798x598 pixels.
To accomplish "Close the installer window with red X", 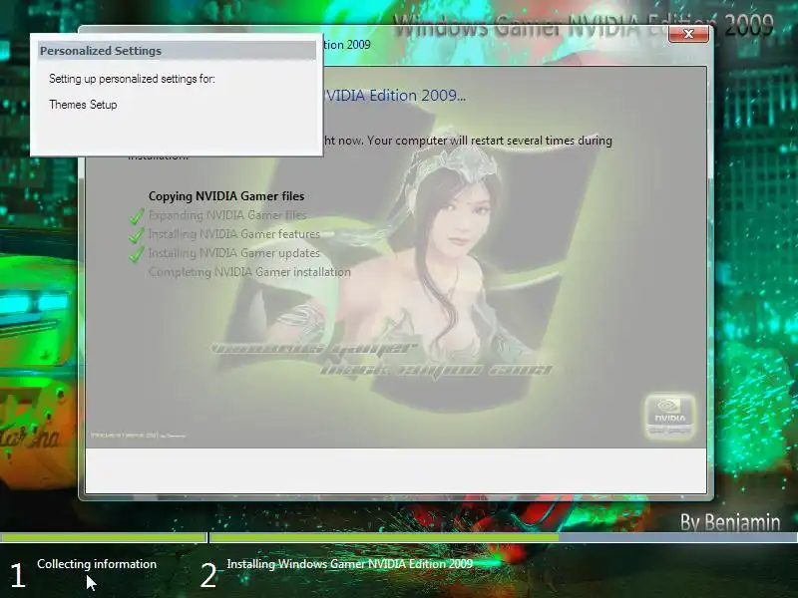I will pyautogui.click(x=688, y=34).
